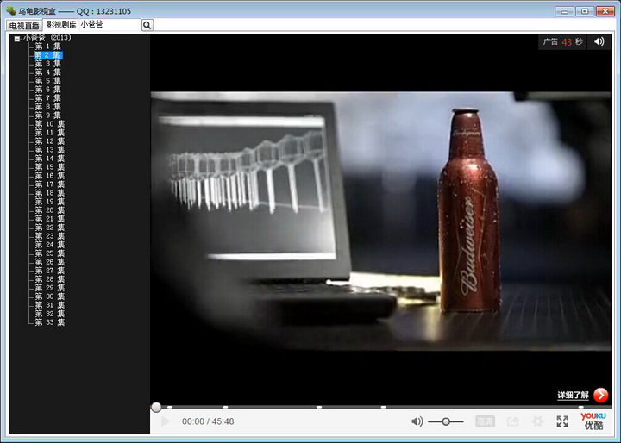Click the Youku logo
This screenshot has height=443, width=621.
pyautogui.click(x=593, y=421)
